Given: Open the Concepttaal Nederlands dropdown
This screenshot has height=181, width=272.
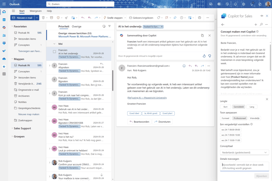Looking at the screenshot, I should pyautogui.click(x=244, y=152).
